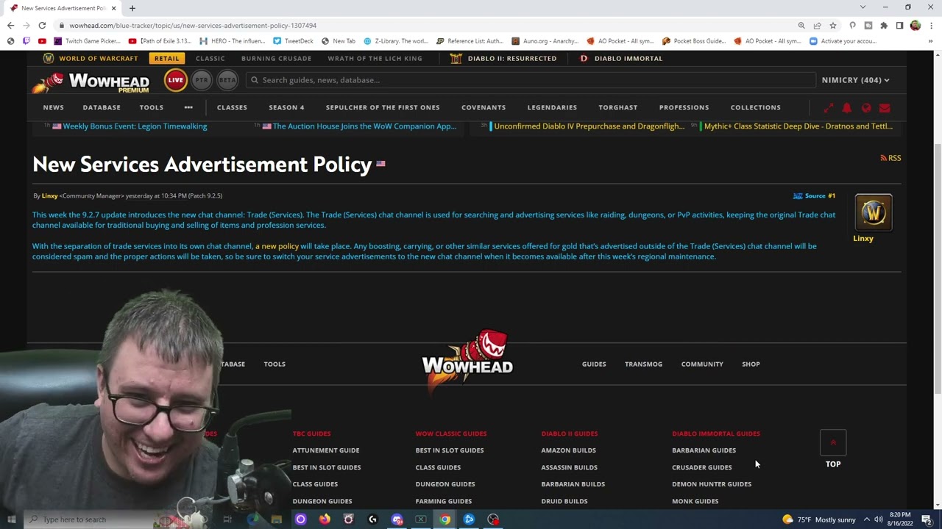
Task: Switch to Burning Crusade tab
Action: click(276, 58)
